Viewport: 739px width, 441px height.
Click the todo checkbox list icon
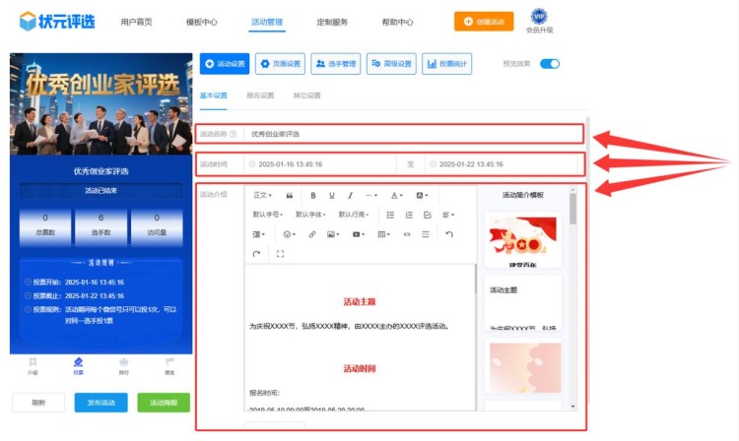[x=427, y=215]
